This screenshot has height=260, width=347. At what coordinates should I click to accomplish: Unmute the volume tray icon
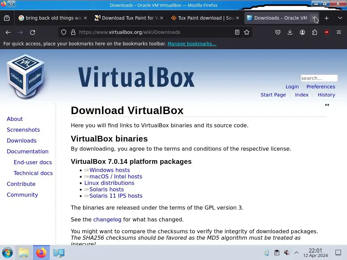point(287,253)
